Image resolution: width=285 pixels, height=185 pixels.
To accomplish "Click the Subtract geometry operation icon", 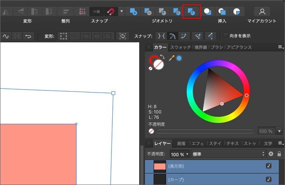I will (148, 12).
